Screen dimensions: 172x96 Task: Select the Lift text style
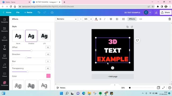[44, 36]
